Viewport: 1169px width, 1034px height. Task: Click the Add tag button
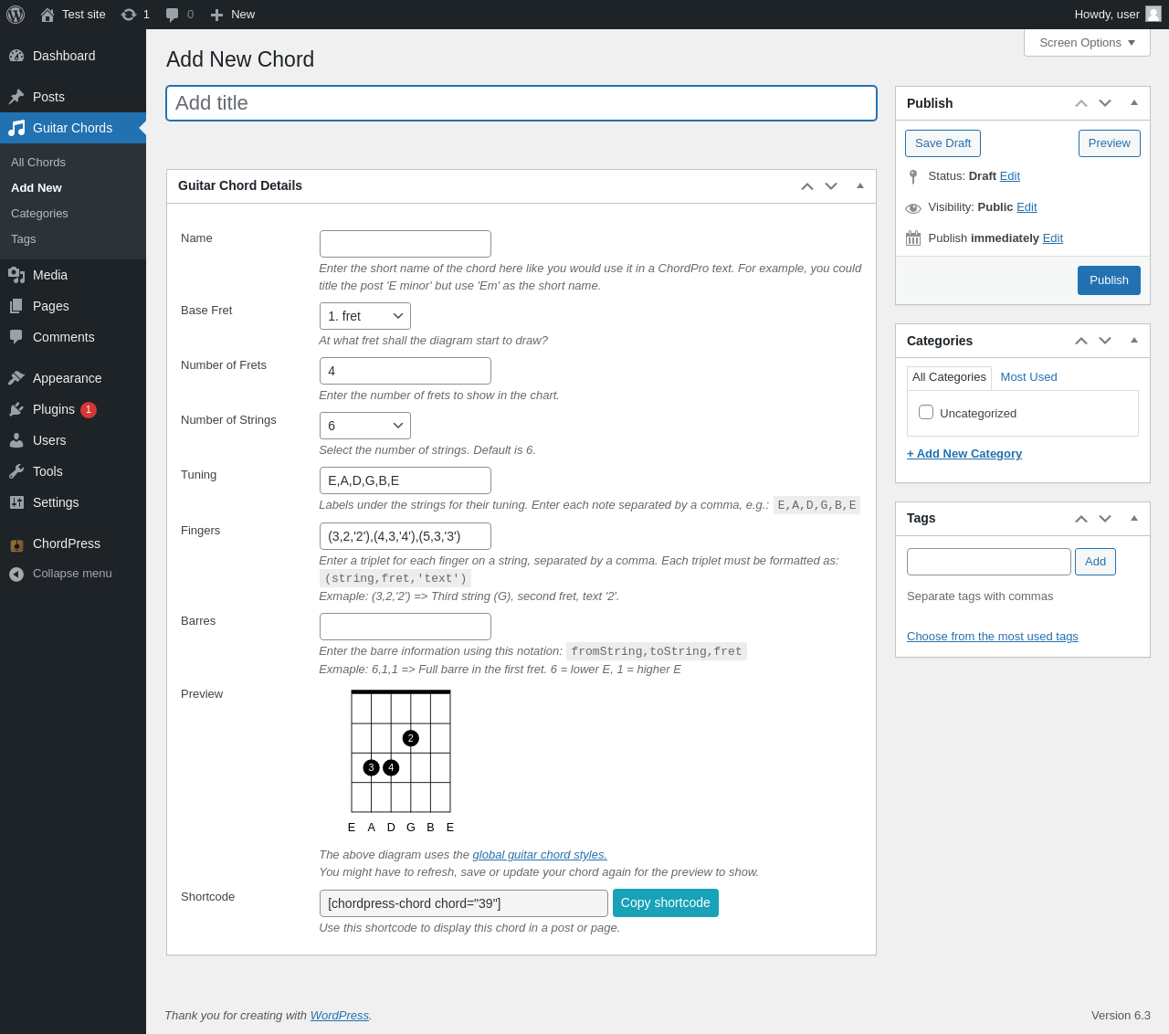[x=1095, y=562]
